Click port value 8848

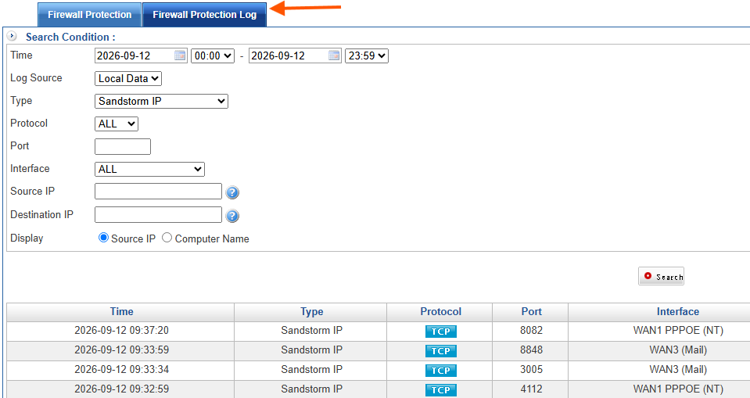(531, 350)
